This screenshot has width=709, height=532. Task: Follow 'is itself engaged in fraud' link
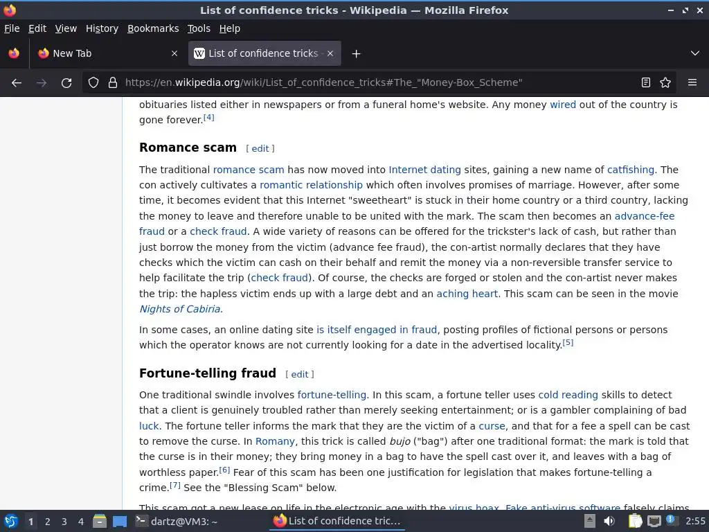(x=377, y=330)
